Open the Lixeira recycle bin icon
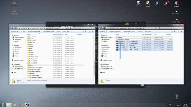The image size is (191, 107). click(x=176, y=97)
